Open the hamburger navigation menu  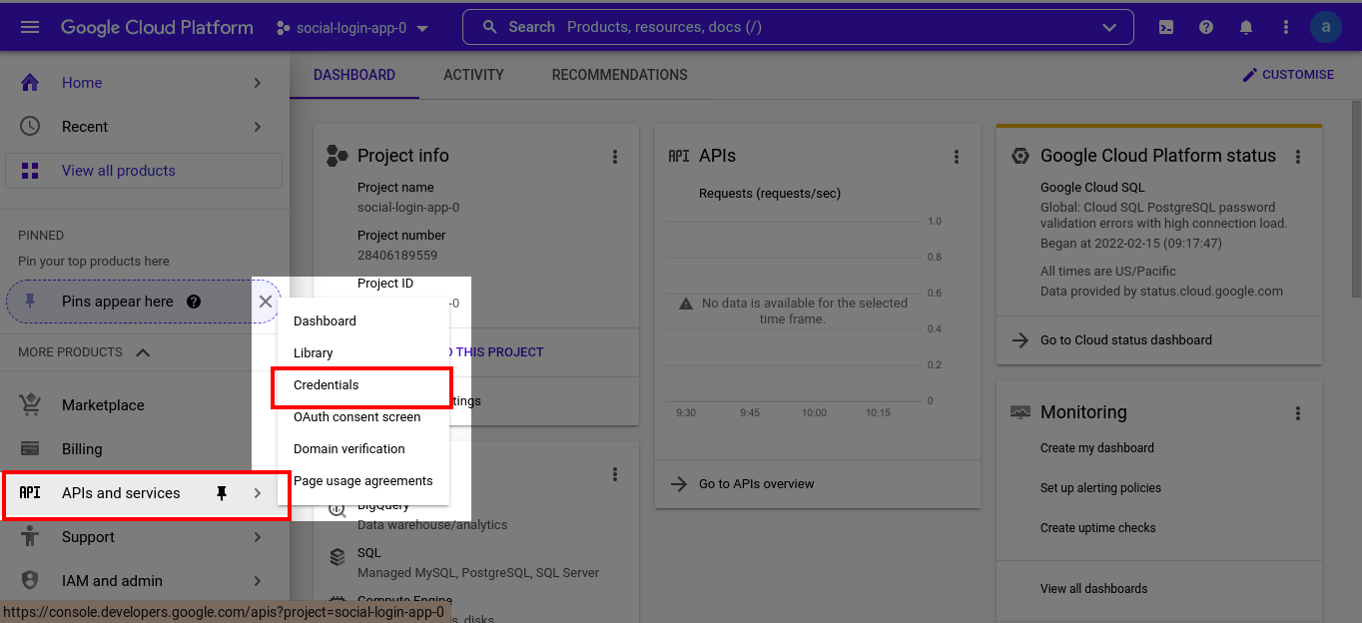30,27
